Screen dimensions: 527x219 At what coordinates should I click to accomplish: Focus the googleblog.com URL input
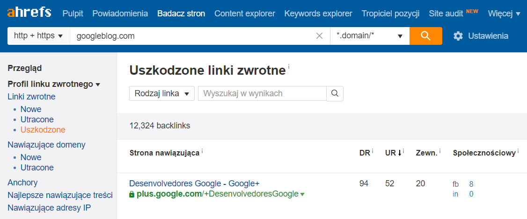point(192,36)
